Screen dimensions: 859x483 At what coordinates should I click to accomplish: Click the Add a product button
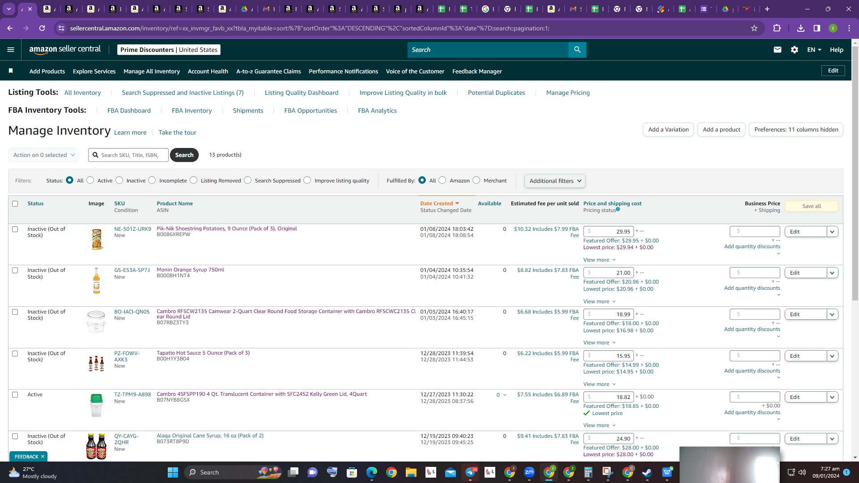click(721, 130)
